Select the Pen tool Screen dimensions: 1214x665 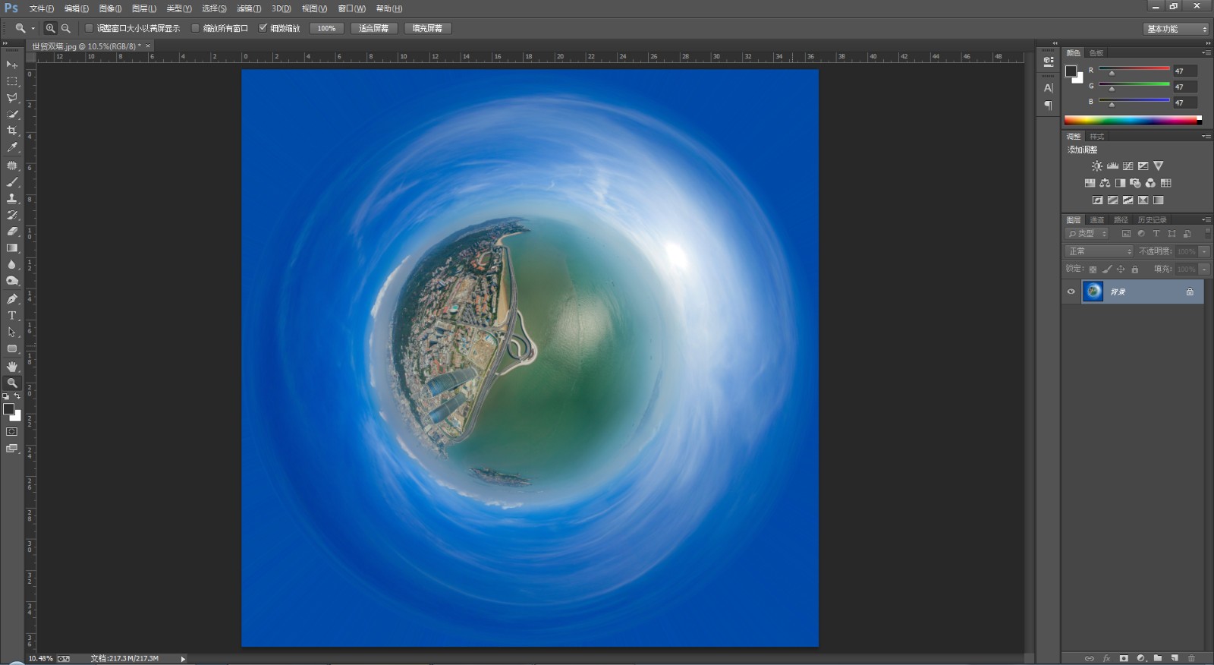11,298
